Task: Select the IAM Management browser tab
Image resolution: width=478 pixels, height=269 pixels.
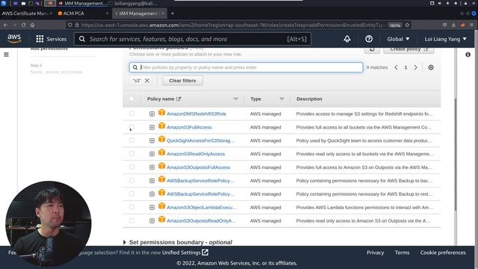Action: 140,13
